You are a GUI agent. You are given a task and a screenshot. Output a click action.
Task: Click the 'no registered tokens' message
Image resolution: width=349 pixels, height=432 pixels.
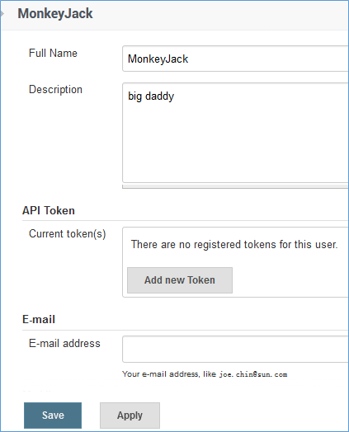[234, 244]
